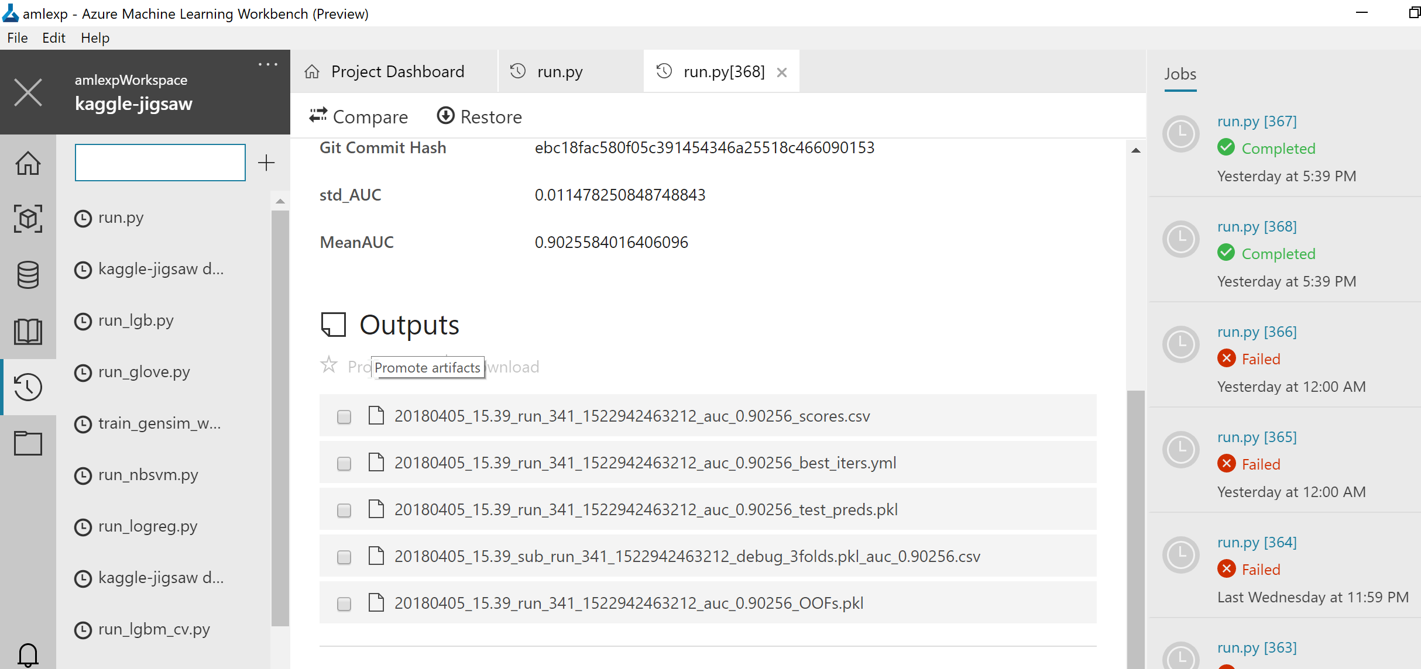This screenshot has width=1421, height=669.
Task: Open the notifications bell icon
Action: tap(28, 655)
